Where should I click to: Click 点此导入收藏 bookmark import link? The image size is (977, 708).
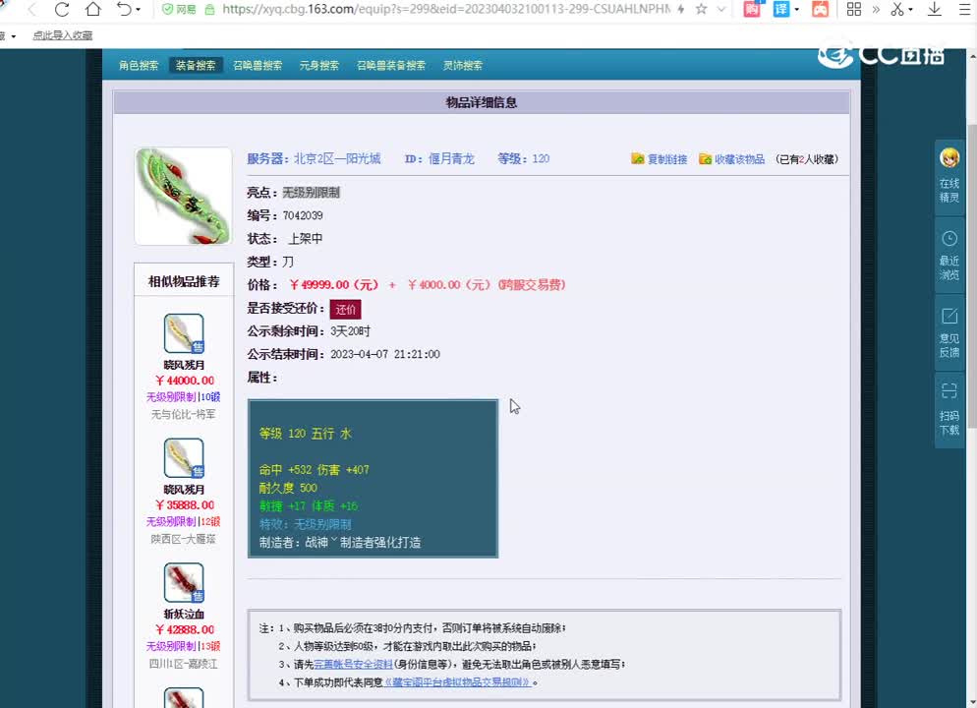point(62,35)
